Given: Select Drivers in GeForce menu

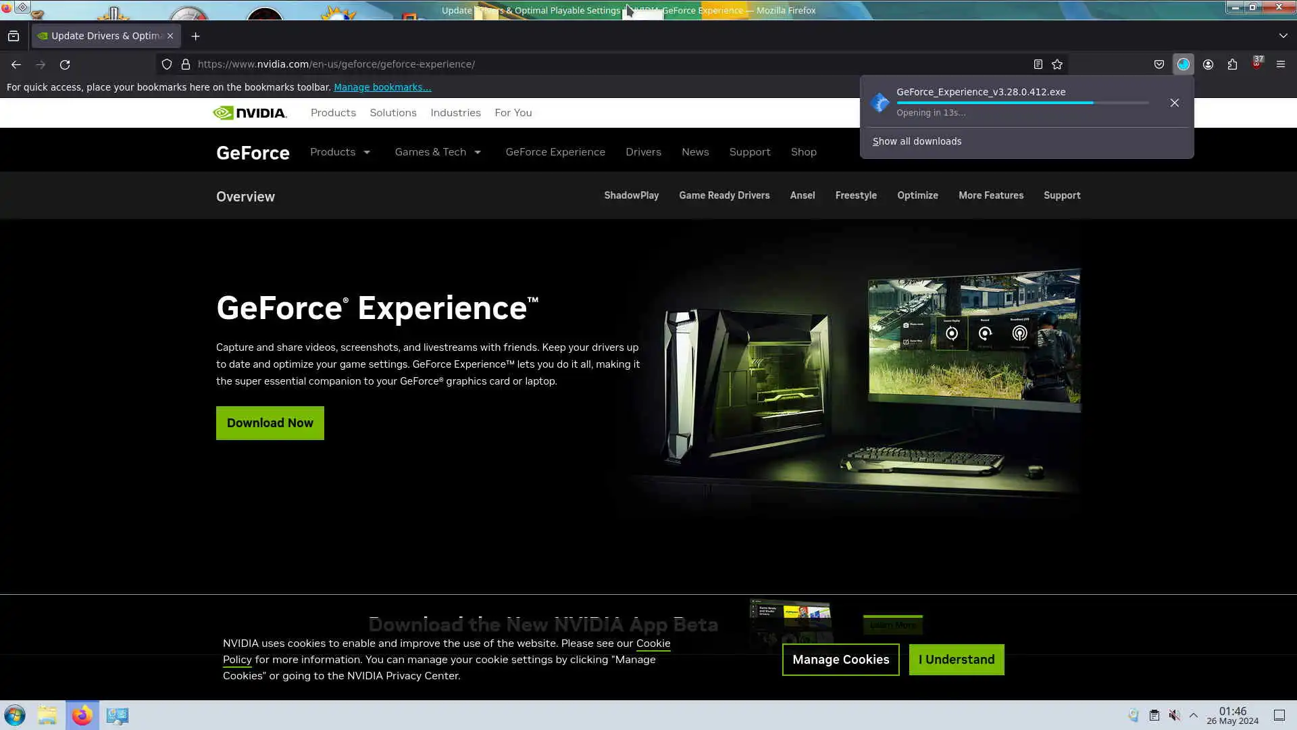Looking at the screenshot, I should point(642,152).
